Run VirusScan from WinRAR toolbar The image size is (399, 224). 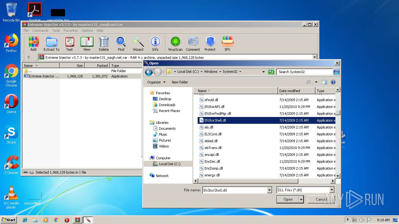175,44
